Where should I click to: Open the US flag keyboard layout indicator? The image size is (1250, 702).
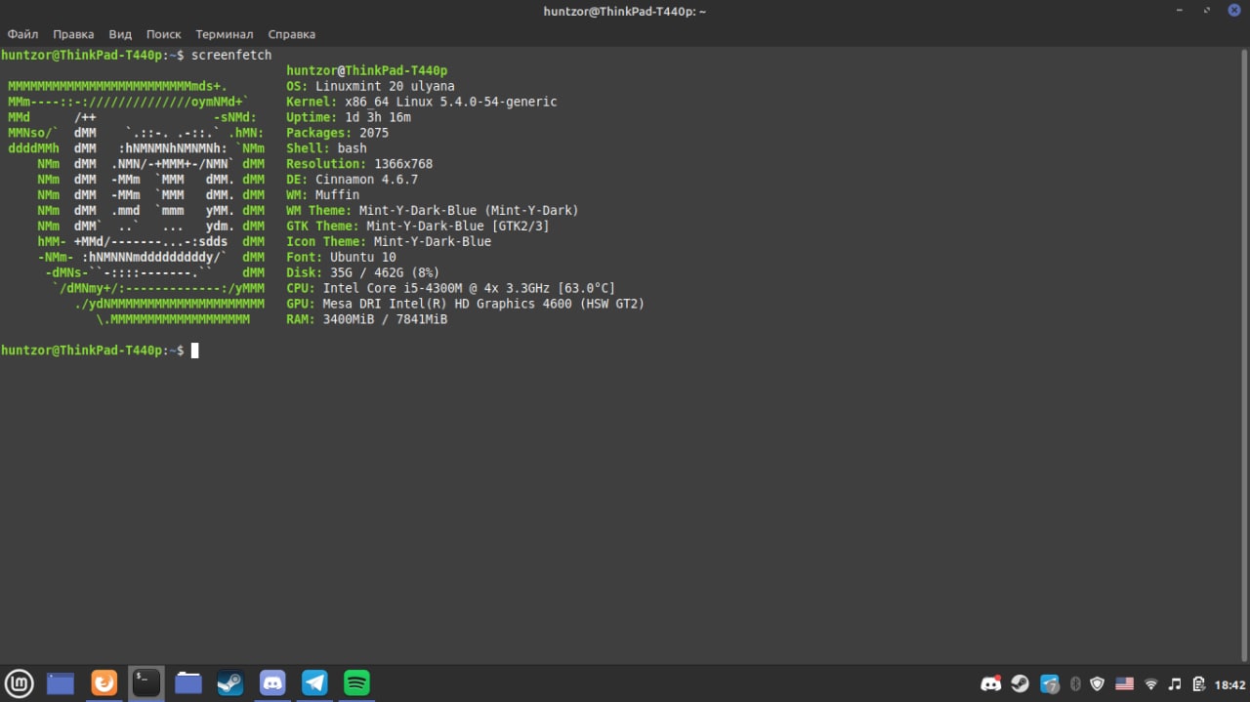1124,683
